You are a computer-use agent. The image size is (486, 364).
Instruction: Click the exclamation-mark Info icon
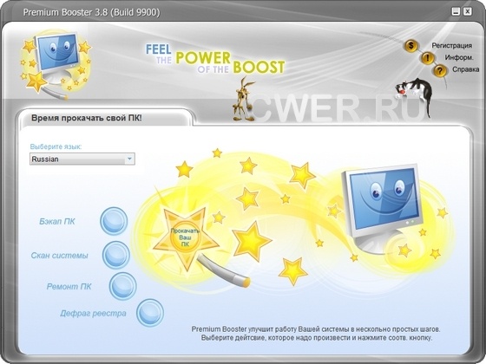[427, 58]
